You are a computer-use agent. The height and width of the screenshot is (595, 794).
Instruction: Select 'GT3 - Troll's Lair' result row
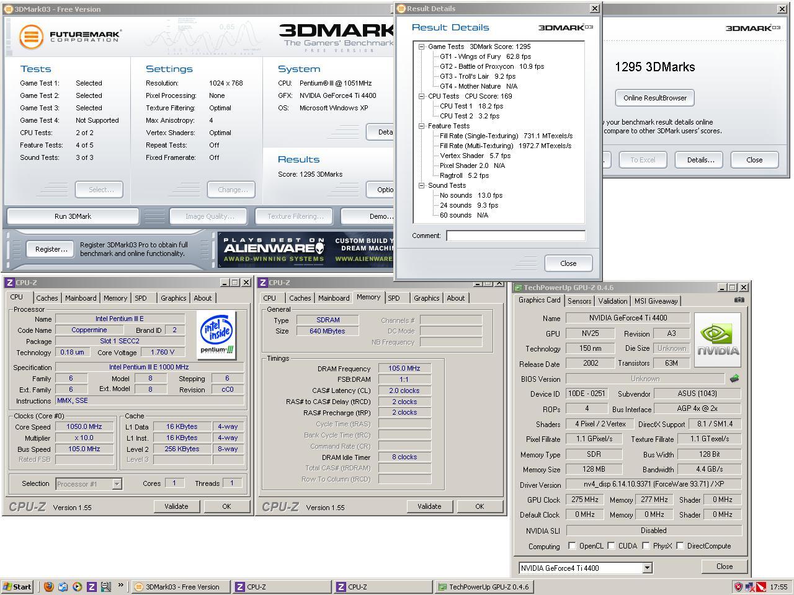[478, 76]
